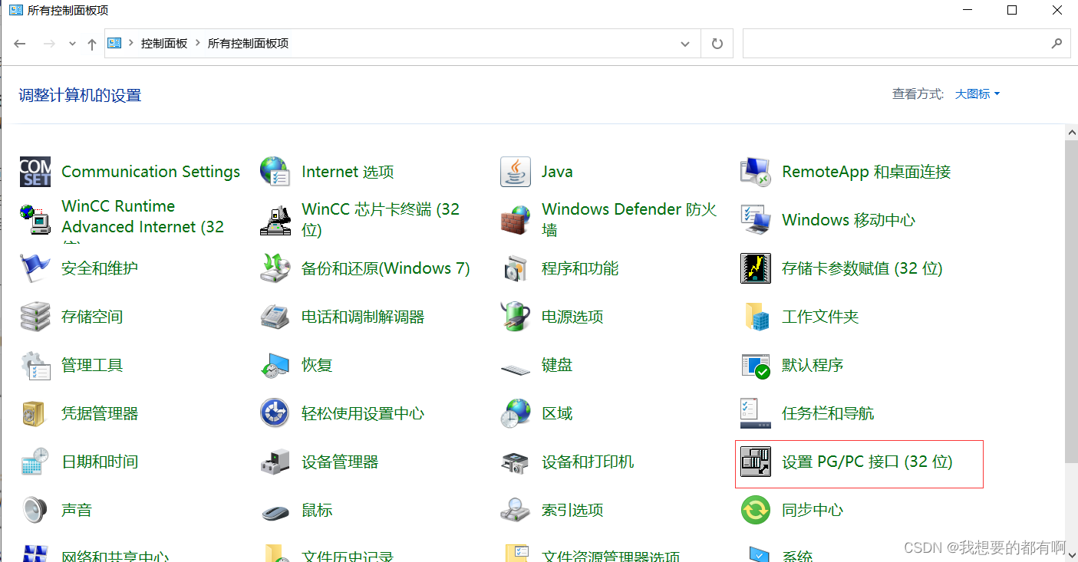The height and width of the screenshot is (562, 1078).
Task: Open the Windows 移动中心 icon
Action: click(756, 220)
